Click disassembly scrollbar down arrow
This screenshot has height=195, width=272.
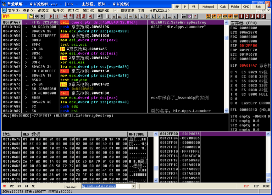point(226,110)
